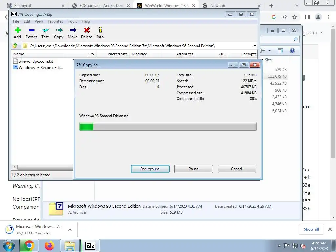Close the 7% Copying dialog

coord(255,65)
